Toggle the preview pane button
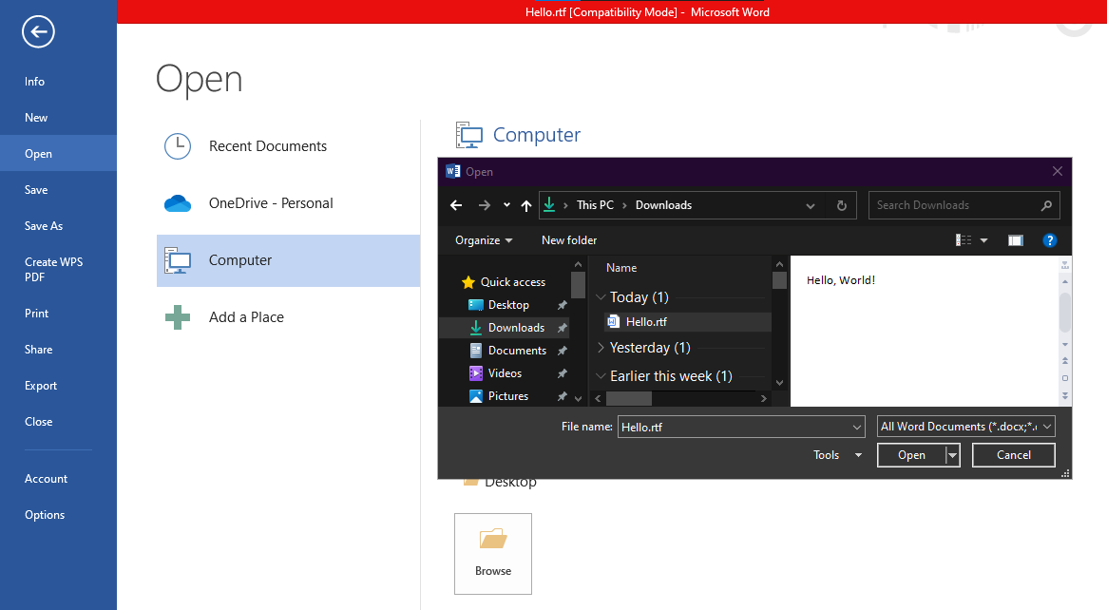 click(x=1015, y=240)
